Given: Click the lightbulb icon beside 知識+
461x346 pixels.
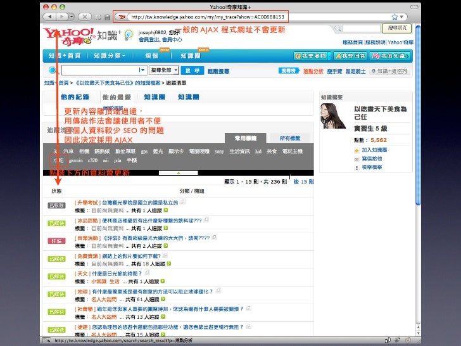Looking at the screenshot, I should 129,35.
